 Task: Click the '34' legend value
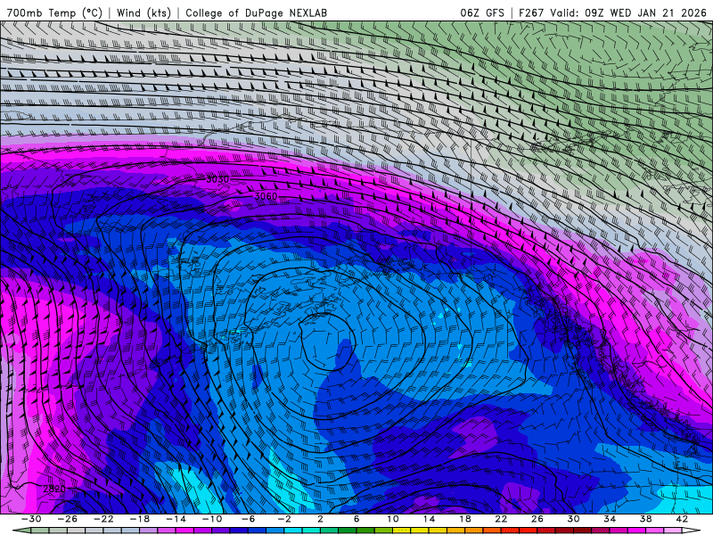610,519
